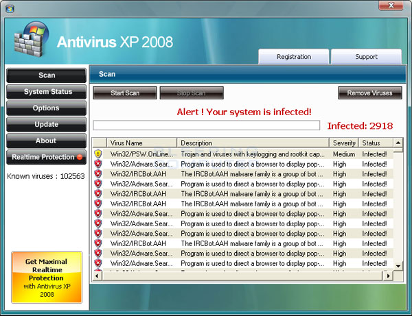Click the Infected: 2918 counter
412x316 pixels.
(x=360, y=126)
